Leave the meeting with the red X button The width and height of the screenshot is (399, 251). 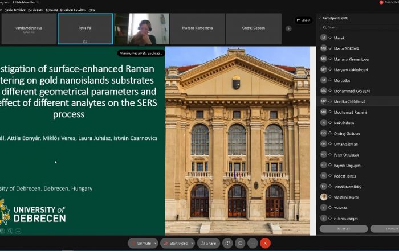pos(266,244)
